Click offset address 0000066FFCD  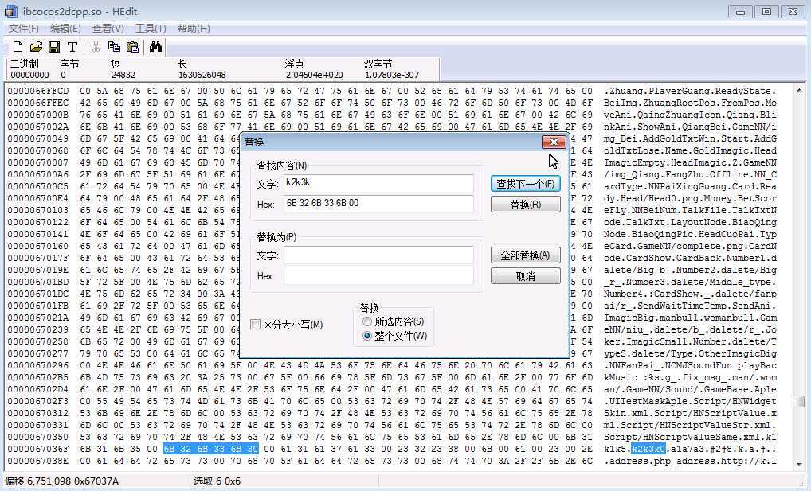(x=37, y=91)
